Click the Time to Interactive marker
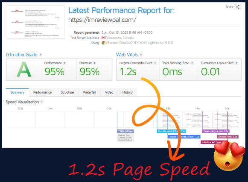Image resolution: width=248 pixels, height=182 pixels. pos(216,131)
